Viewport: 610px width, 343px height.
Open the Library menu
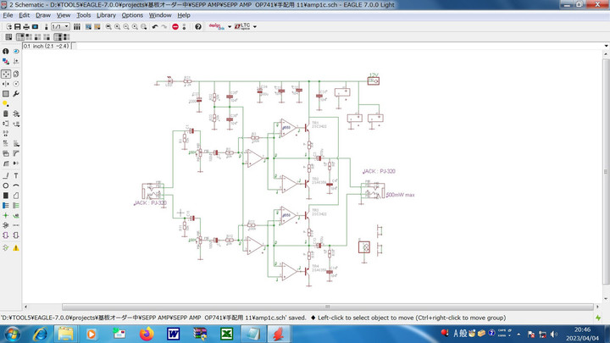[106, 15]
